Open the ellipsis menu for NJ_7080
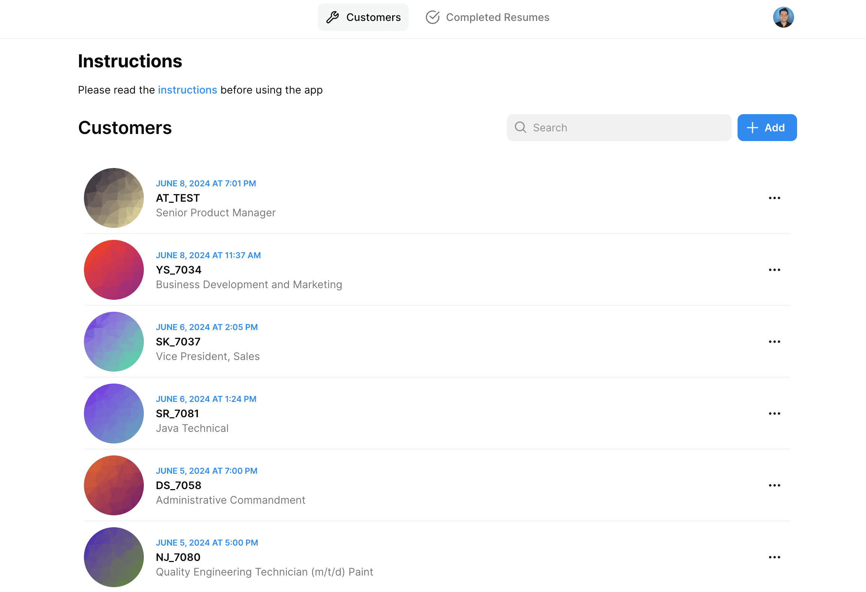The image size is (866, 592). tap(774, 557)
